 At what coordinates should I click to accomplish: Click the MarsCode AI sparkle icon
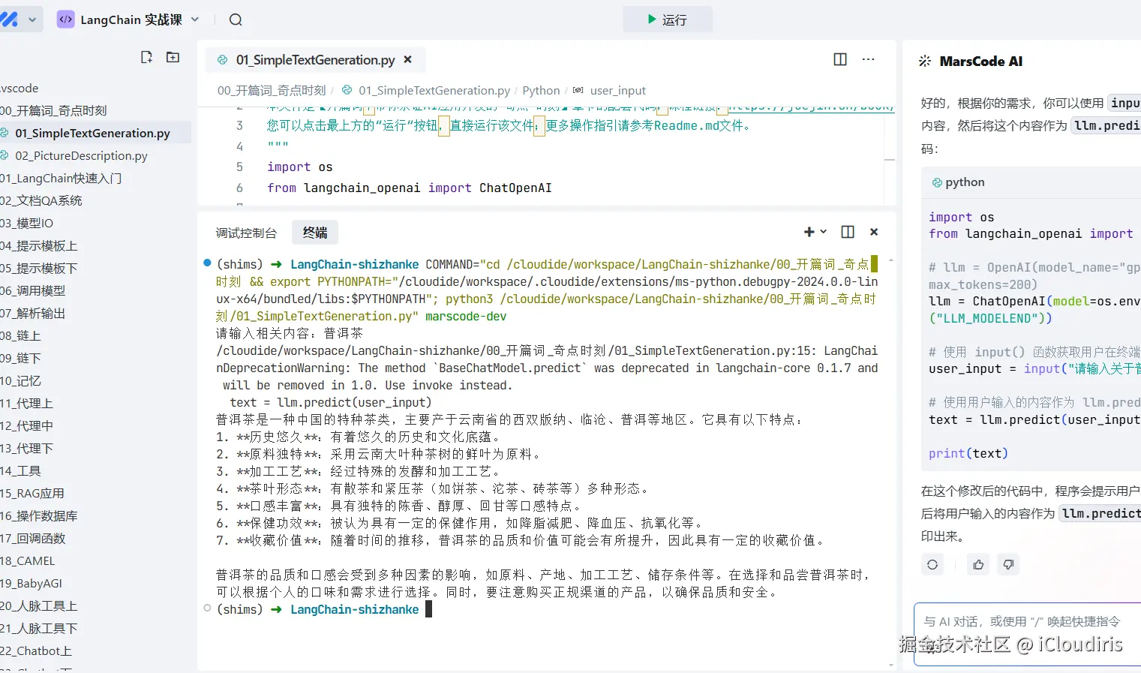925,62
